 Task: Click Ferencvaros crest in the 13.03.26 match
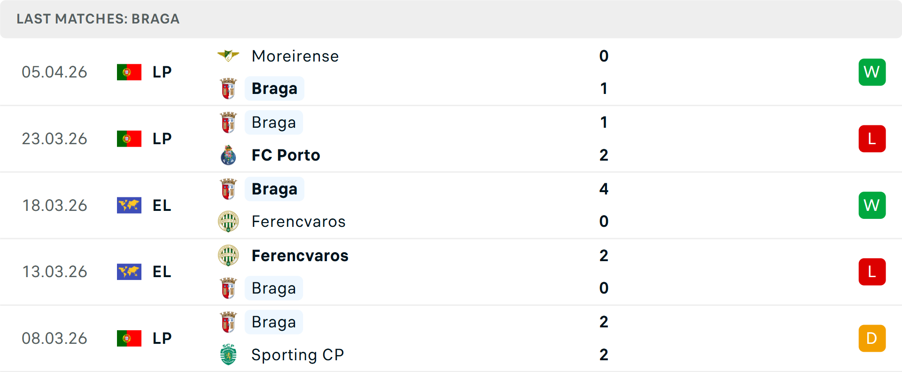point(228,256)
